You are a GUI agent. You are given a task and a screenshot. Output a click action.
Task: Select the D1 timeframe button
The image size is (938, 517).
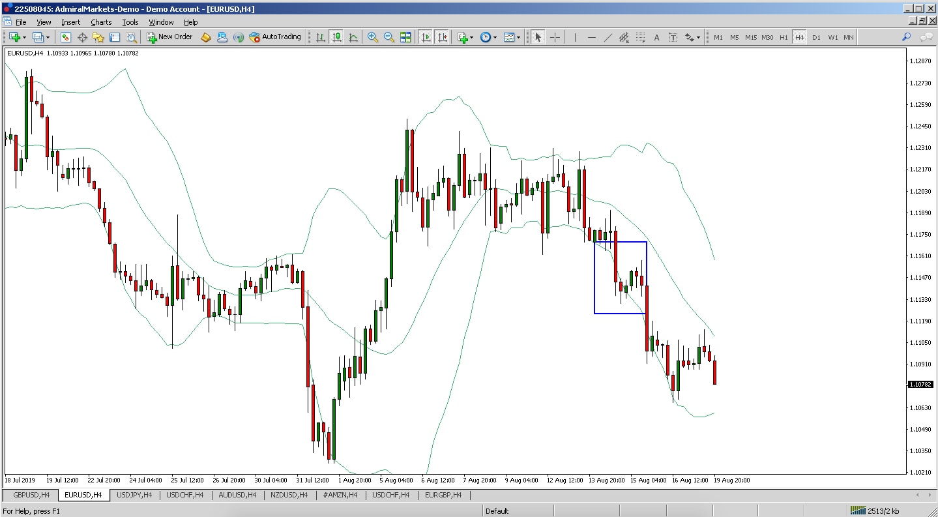[816, 37]
